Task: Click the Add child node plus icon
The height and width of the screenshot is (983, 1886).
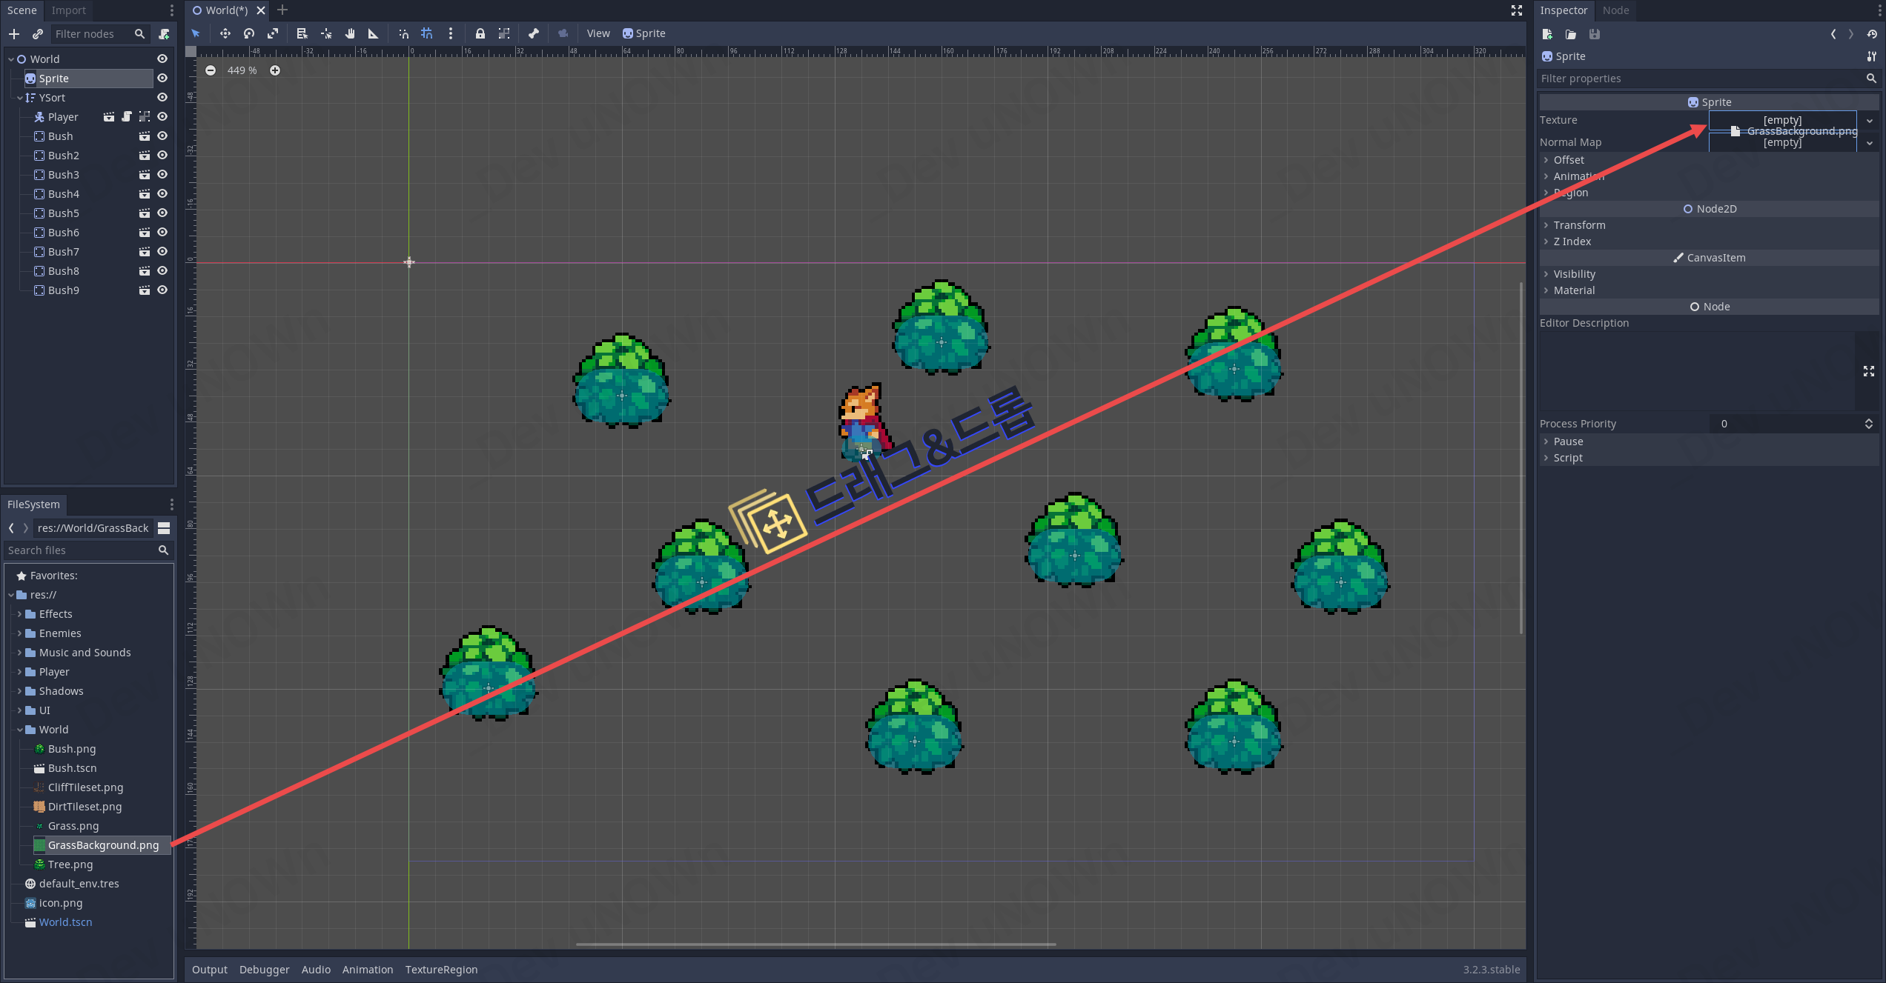Action: click(14, 34)
